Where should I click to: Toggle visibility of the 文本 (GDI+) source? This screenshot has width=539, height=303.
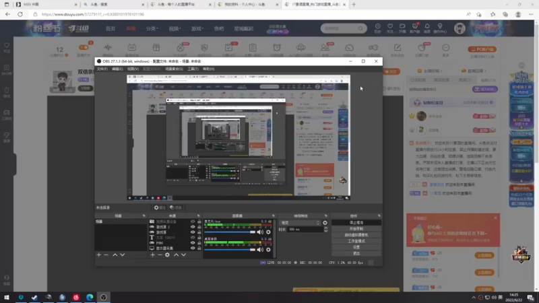[193, 238]
